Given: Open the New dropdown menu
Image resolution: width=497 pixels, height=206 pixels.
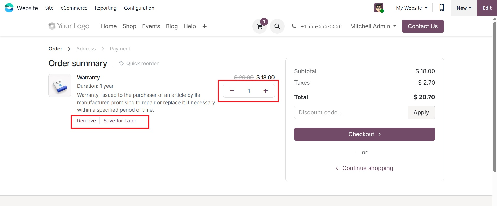Looking at the screenshot, I should pyautogui.click(x=464, y=8).
